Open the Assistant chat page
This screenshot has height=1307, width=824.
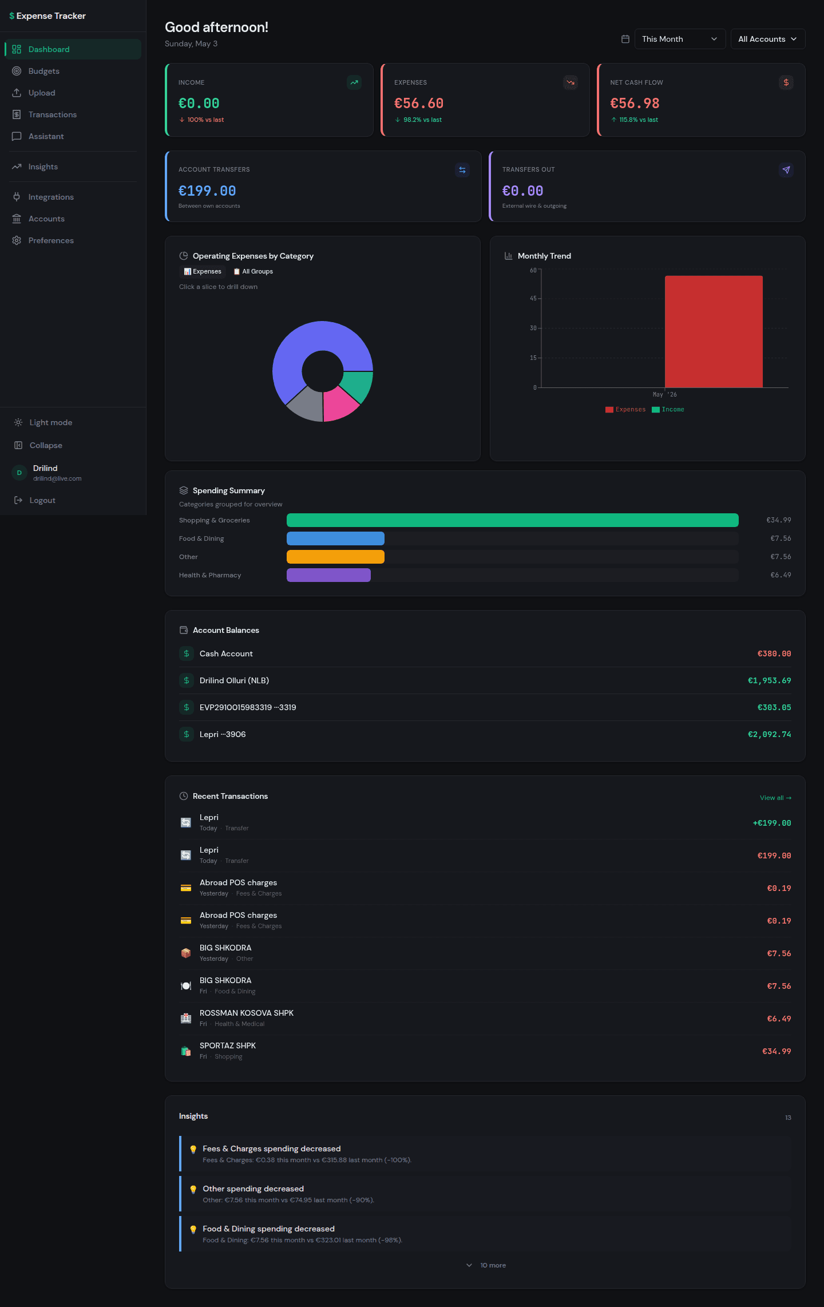click(73, 136)
